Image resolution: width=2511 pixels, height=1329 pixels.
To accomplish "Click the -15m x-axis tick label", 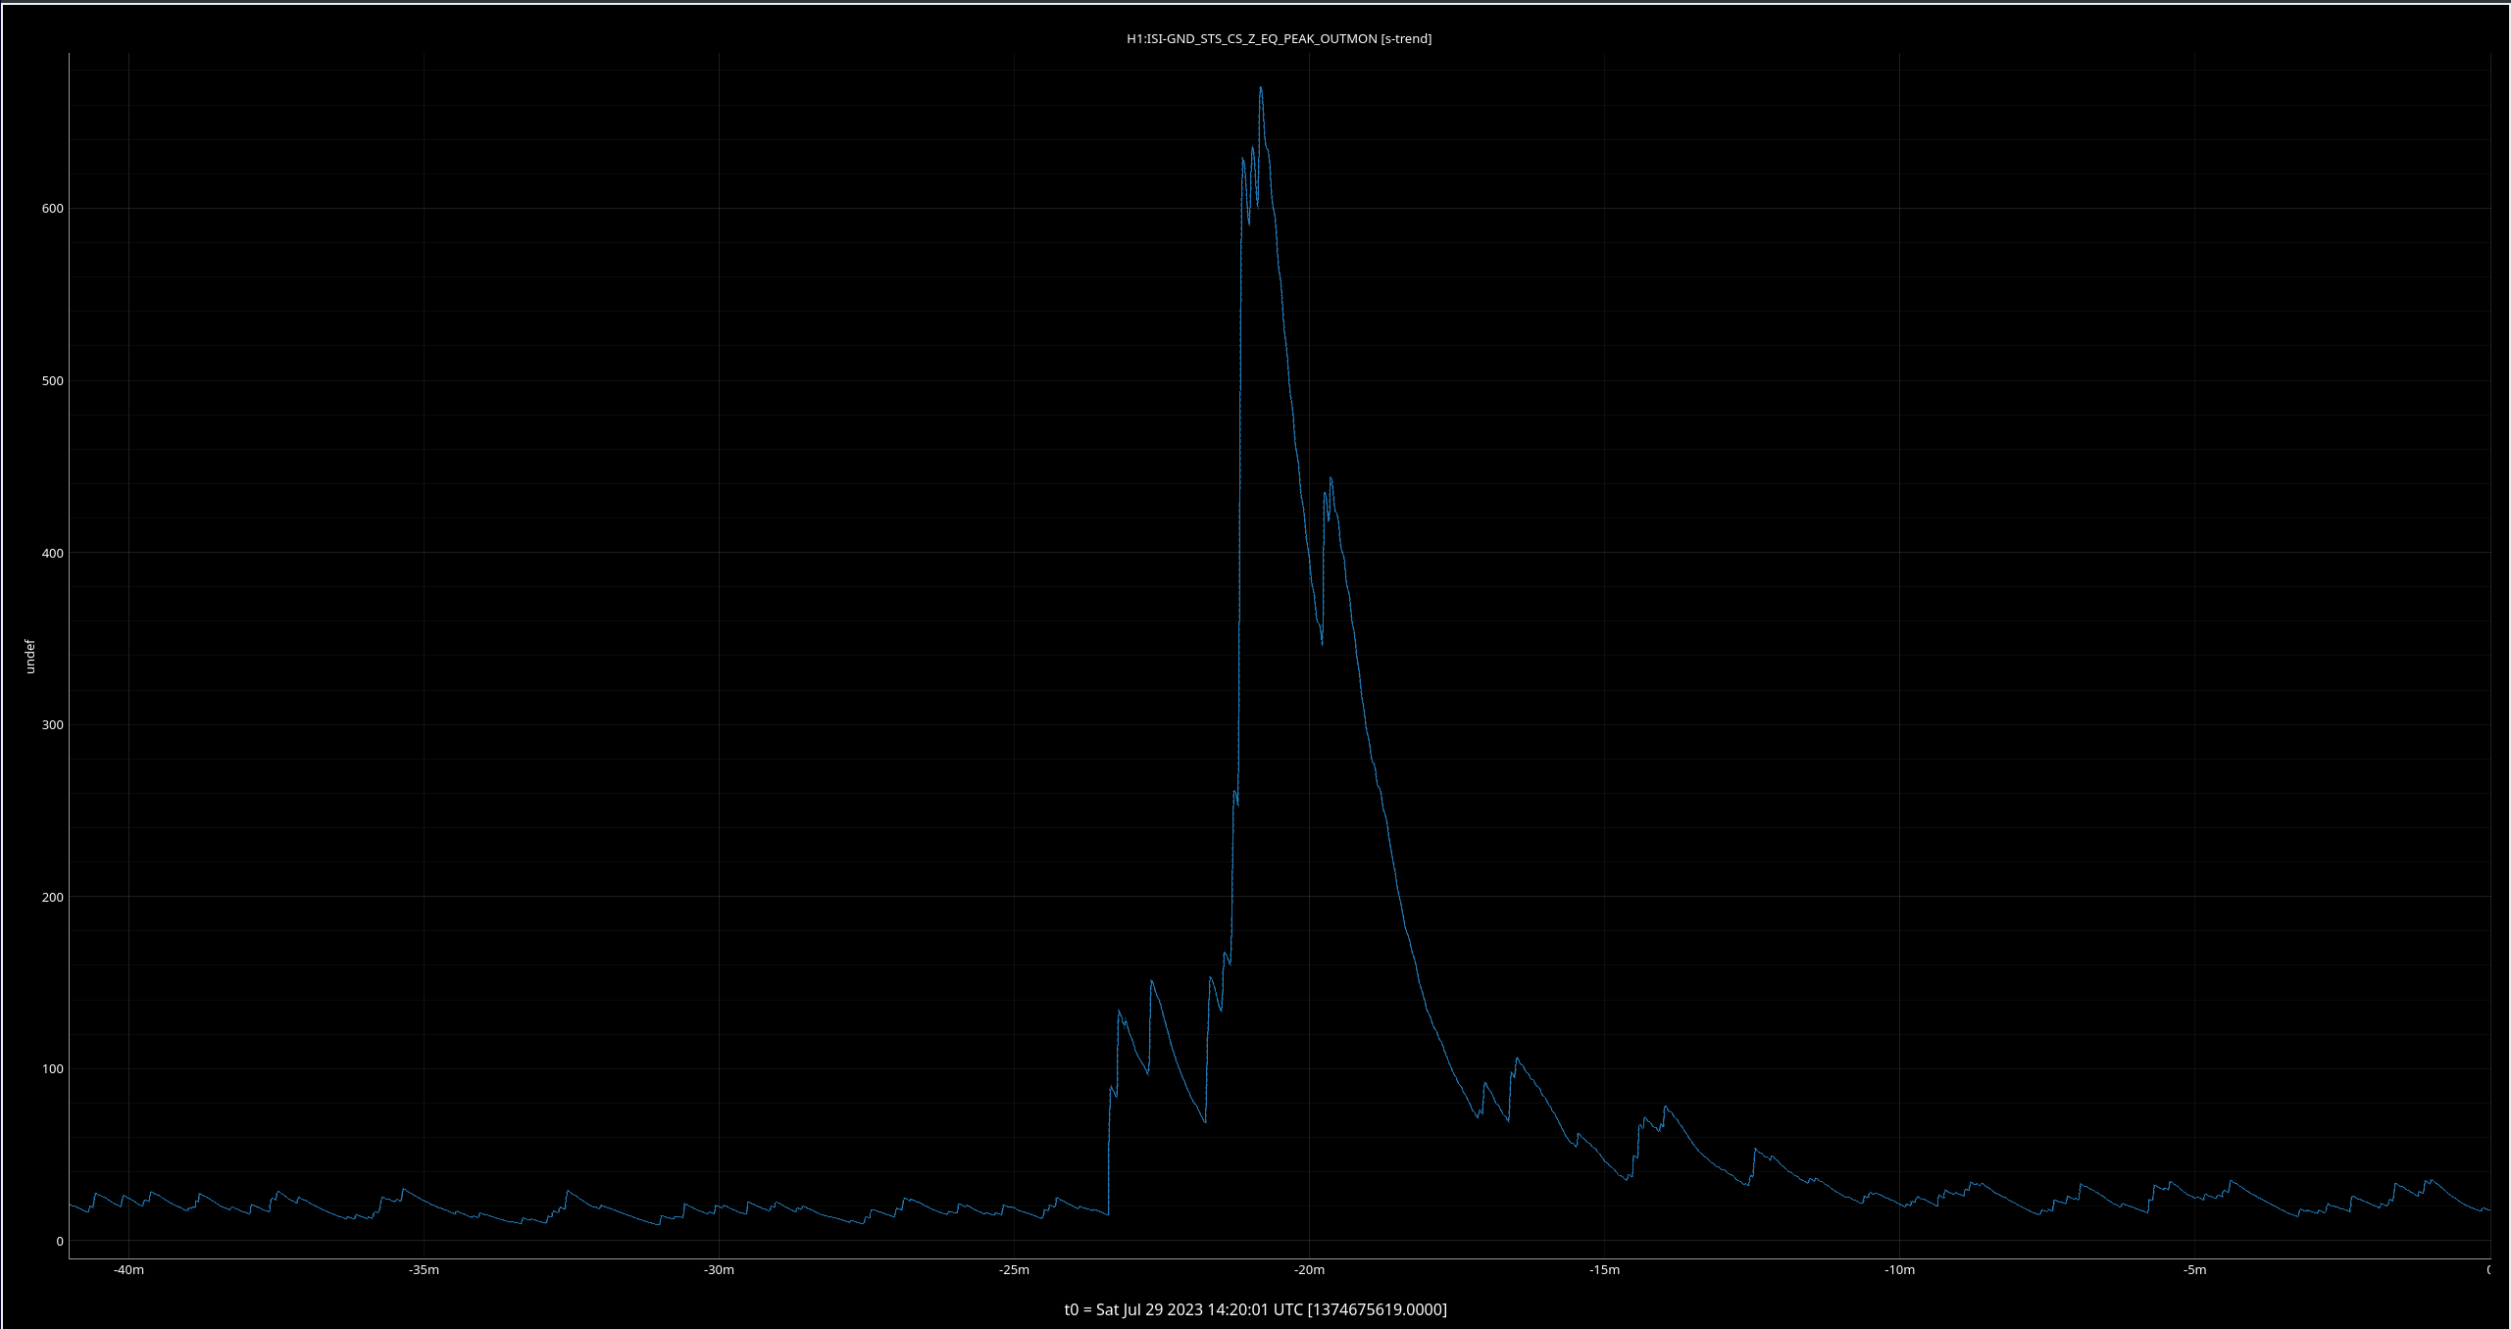I will pos(1604,1270).
